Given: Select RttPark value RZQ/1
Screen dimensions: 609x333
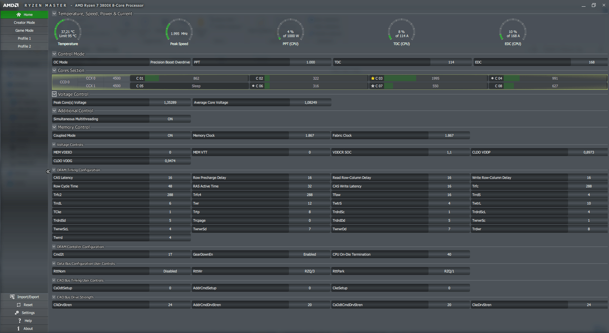Looking at the screenshot, I should [449, 271].
